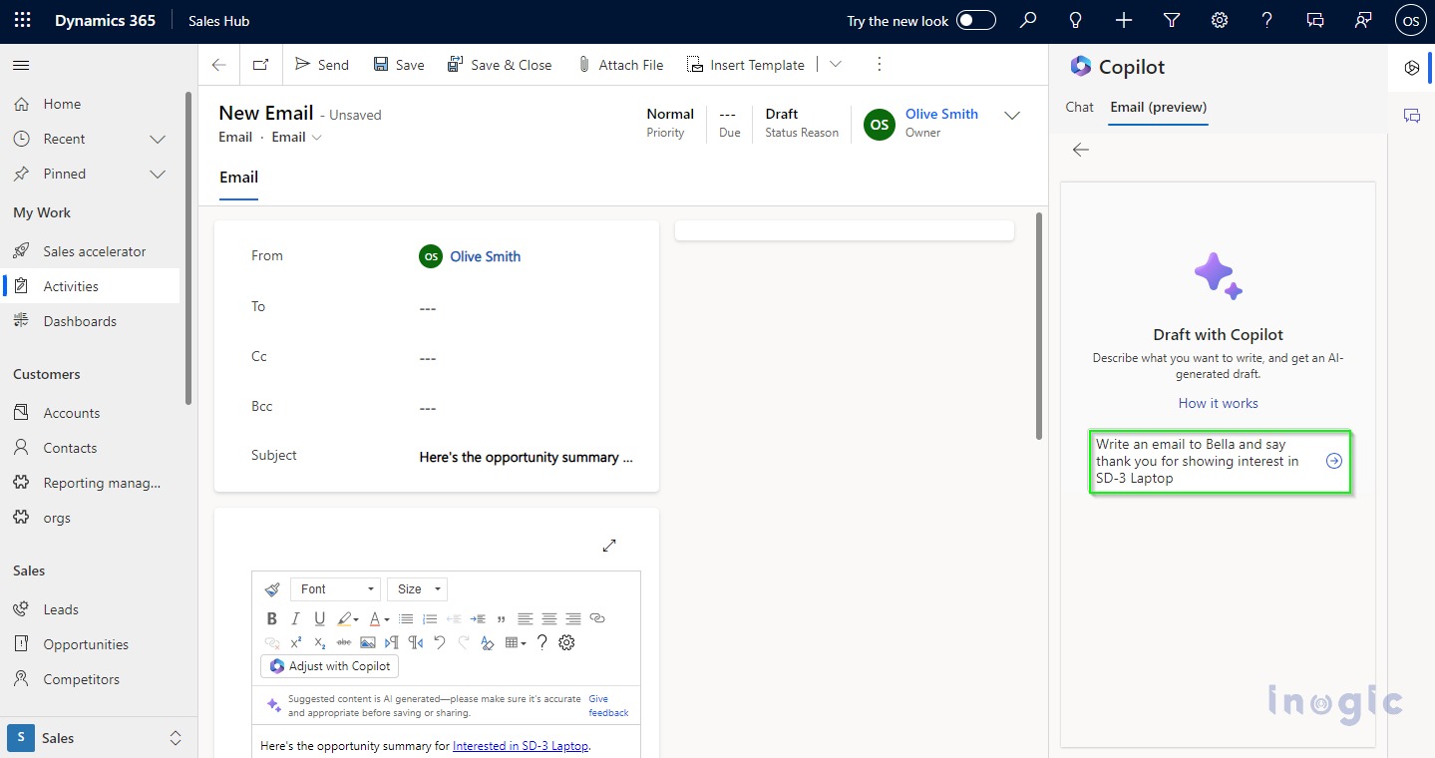The image size is (1435, 758).
Task: Open Interested in SD-3 Laptop link
Action: pyautogui.click(x=521, y=745)
